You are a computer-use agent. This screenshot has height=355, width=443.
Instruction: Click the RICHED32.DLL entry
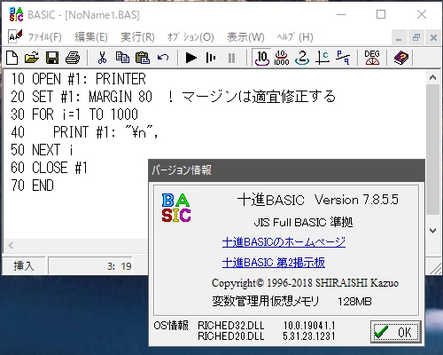(231, 326)
